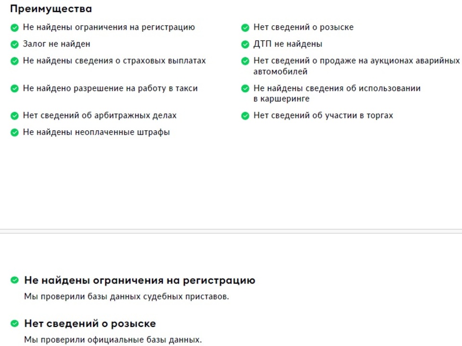Click the 'Преимущества' section heading

(x=51, y=9)
